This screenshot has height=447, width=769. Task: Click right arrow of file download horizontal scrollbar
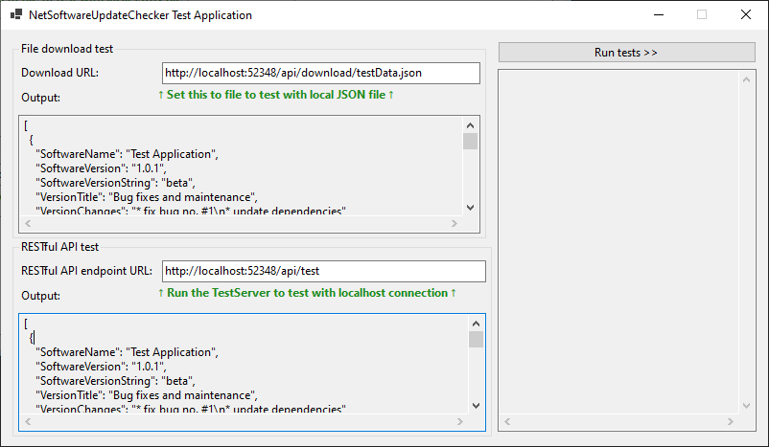(454, 224)
